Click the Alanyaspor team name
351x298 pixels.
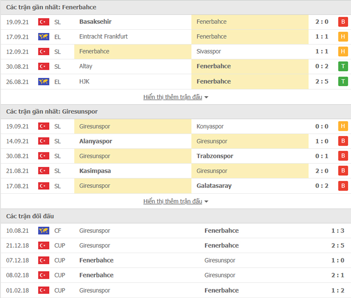click(x=95, y=141)
